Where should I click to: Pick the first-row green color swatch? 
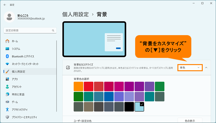coord(160,86)
